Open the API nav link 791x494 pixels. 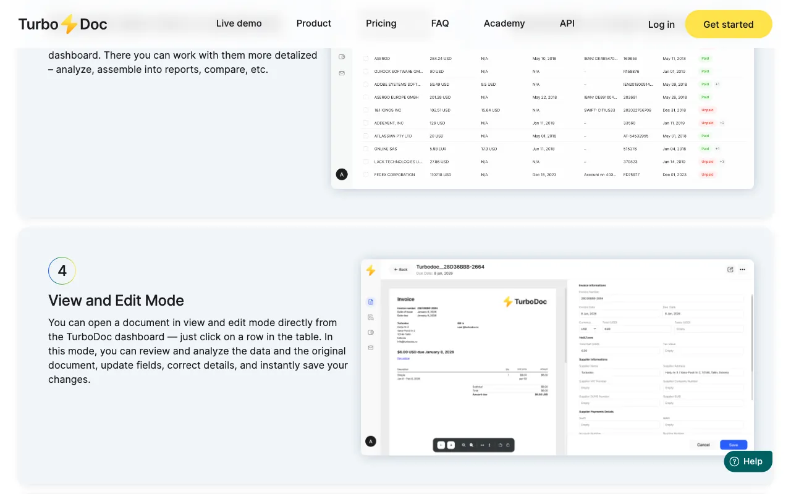[567, 23]
